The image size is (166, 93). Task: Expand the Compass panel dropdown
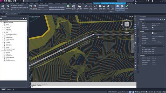click(120, 12)
